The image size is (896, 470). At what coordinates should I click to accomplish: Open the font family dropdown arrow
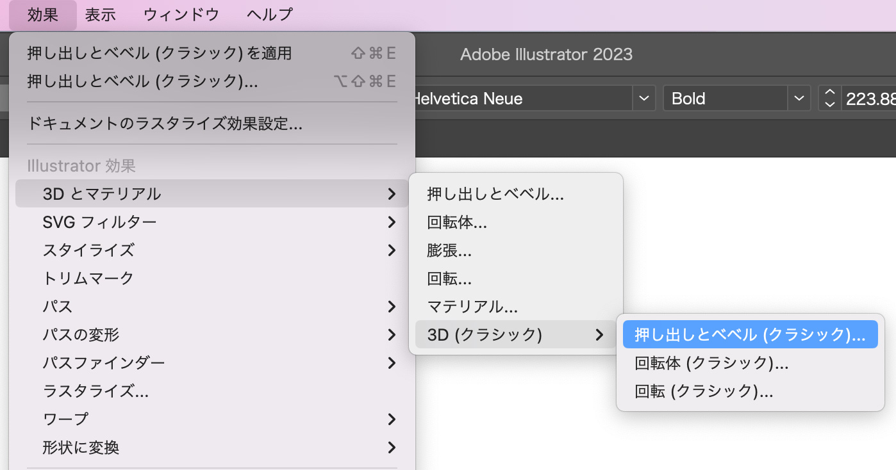pos(644,99)
